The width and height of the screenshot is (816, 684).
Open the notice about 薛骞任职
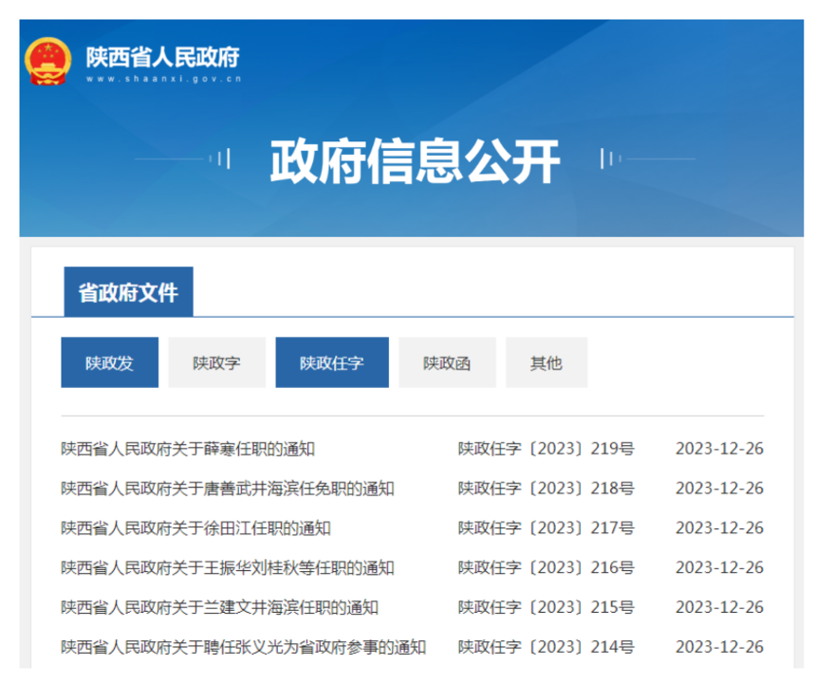(188, 449)
